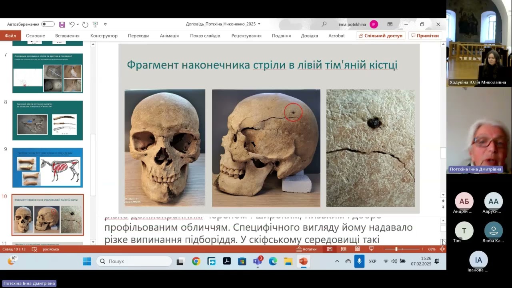Open the Undo history dropdown arrow

point(78,24)
